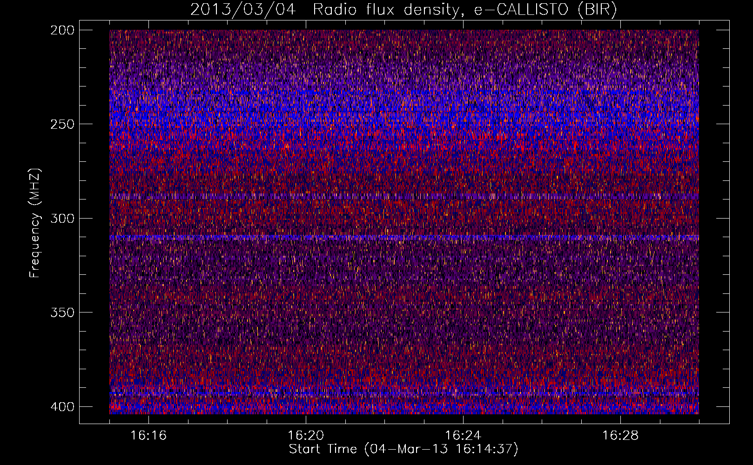The width and height of the screenshot is (753, 465).
Task: Click the 16:20 time tick label
Action: click(x=306, y=436)
